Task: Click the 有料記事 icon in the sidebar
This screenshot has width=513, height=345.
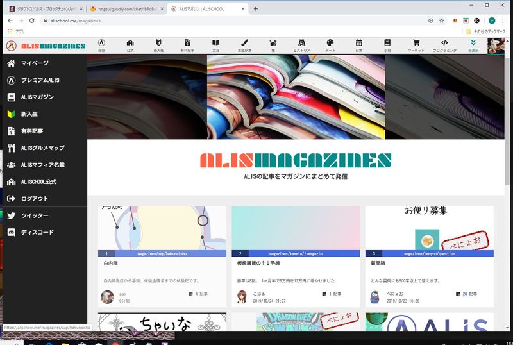Action: (11, 131)
